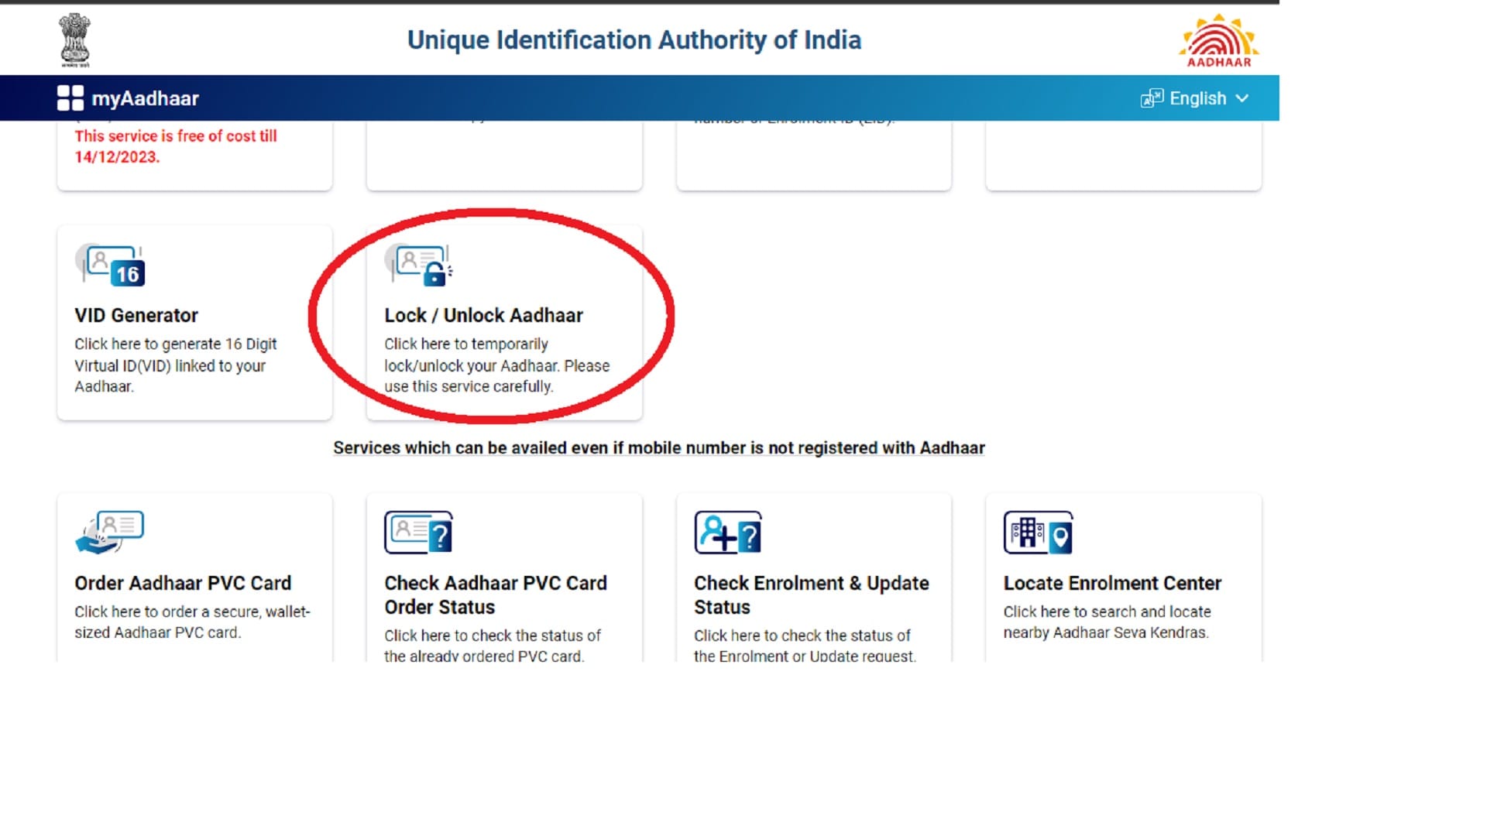Click the Check Aadhaar PVC Card Order Status icon
The width and height of the screenshot is (1487, 836).
[419, 533]
